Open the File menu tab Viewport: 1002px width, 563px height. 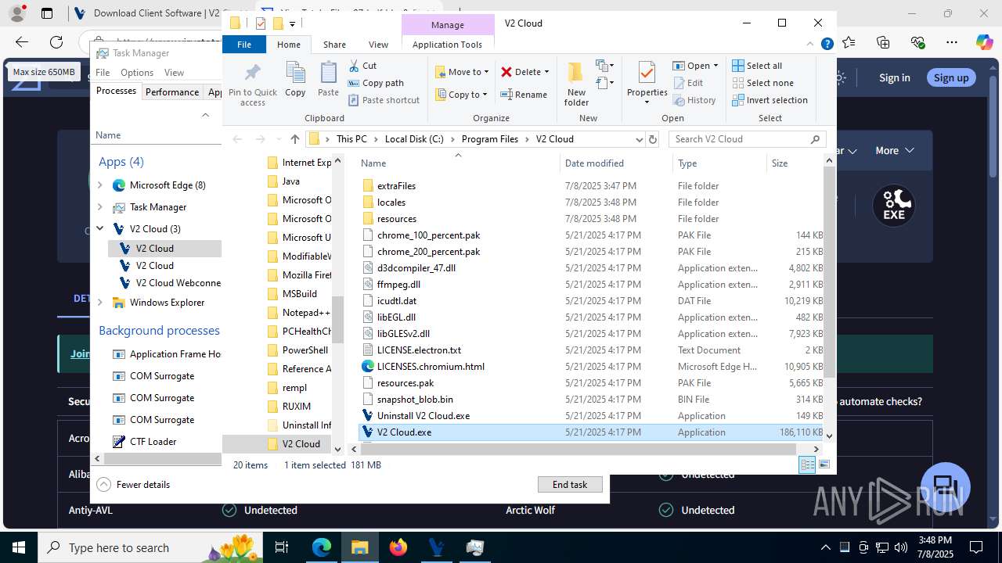(244, 45)
